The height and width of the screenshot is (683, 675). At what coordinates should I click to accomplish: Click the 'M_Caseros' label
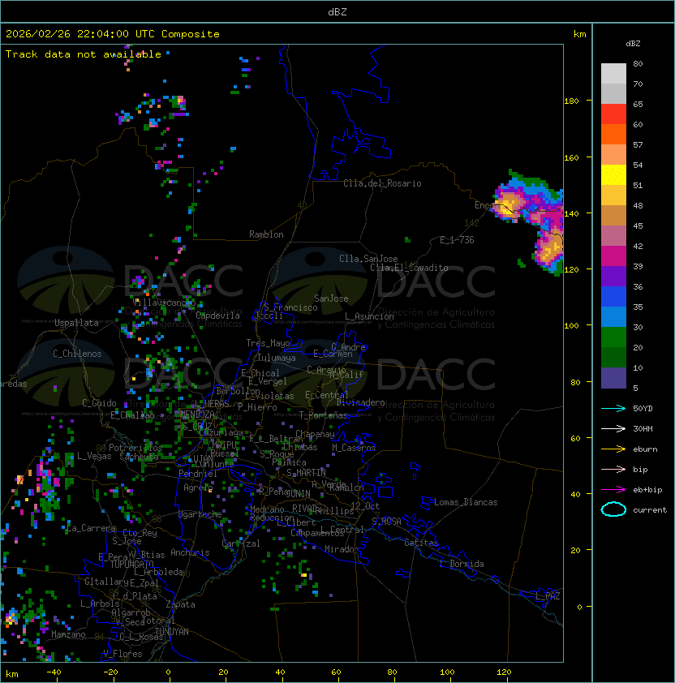[x=354, y=447]
